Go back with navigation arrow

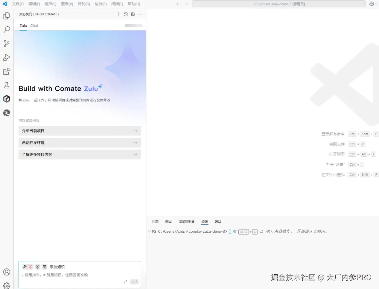coord(178,4)
